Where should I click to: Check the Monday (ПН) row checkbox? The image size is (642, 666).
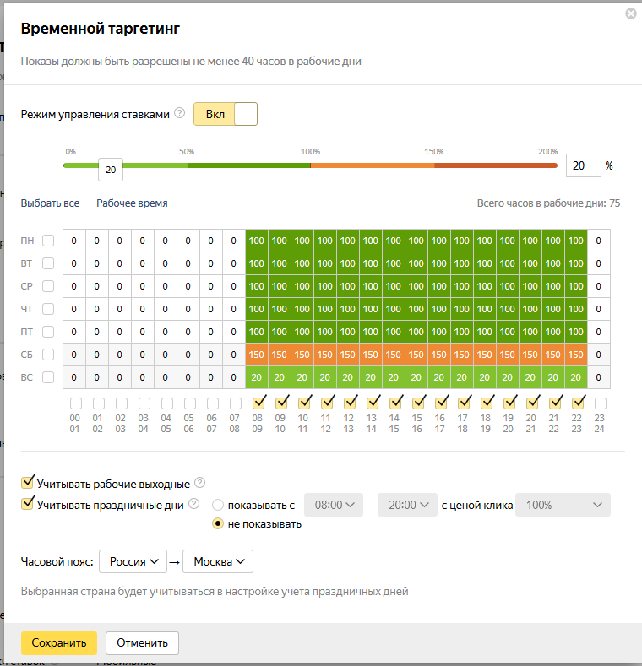point(48,241)
